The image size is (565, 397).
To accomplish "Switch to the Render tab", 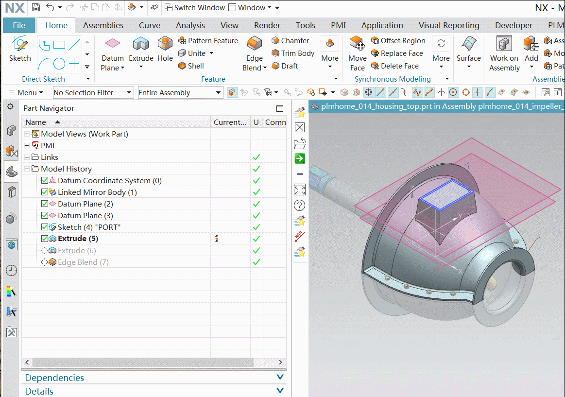I will point(267,25).
